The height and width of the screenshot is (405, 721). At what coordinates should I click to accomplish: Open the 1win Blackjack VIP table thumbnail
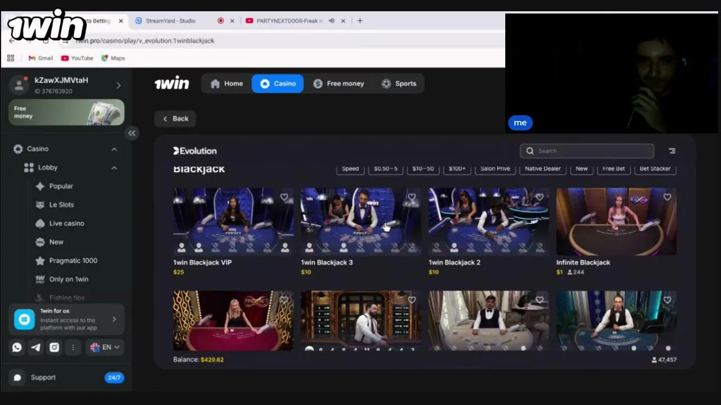[x=233, y=221]
